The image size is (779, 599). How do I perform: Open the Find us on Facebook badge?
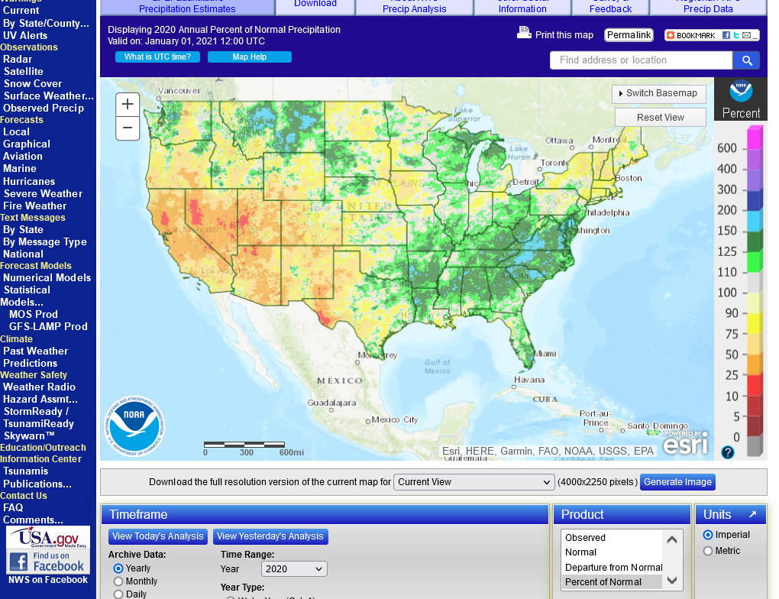pos(48,562)
